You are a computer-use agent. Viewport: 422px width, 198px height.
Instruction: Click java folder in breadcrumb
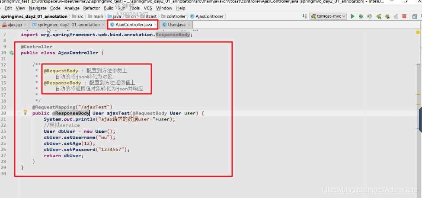tap(115, 16)
